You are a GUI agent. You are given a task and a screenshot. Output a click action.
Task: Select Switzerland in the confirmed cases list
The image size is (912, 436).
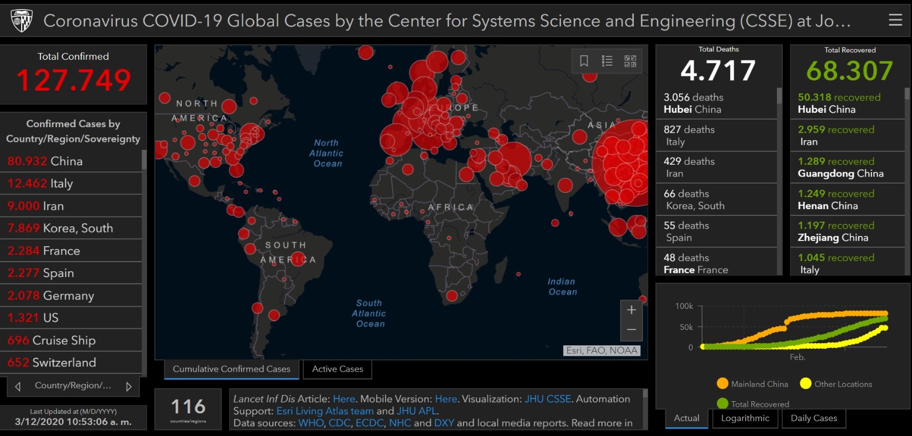click(x=71, y=362)
